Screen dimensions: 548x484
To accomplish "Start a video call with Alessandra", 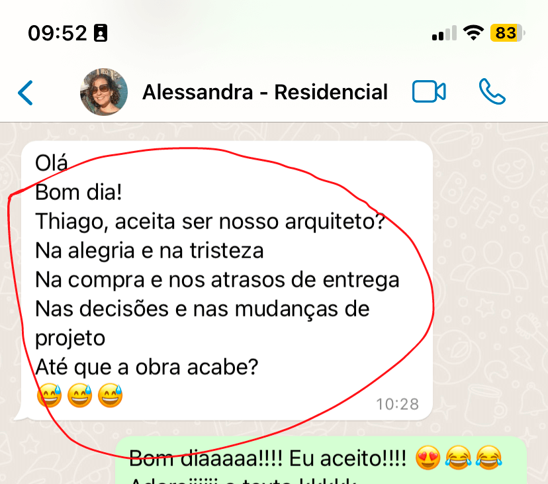I will [x=429, y=91].
